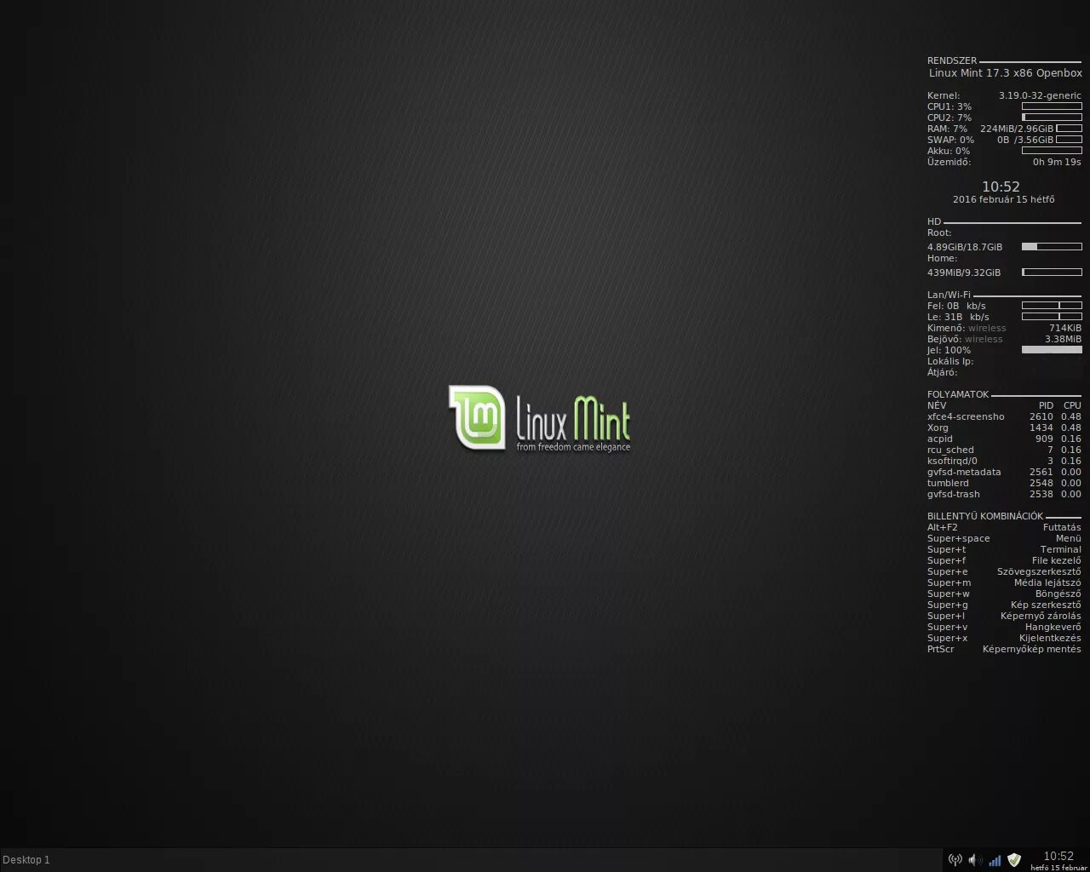
Task: Click the uptime value 0h 9m 19s
Action: pos(1057,162)
